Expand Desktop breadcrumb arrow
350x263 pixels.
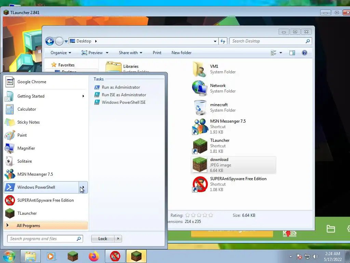point(96,41)
